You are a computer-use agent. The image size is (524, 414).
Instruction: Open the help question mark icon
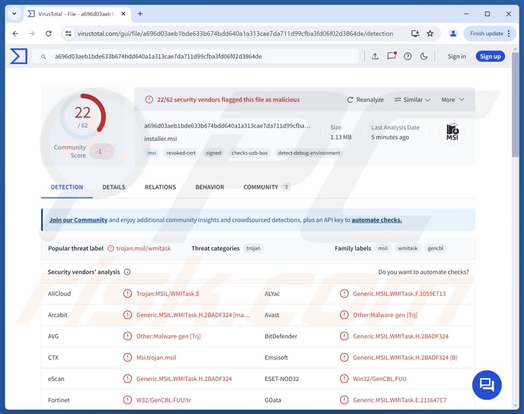pyautogui.click(x=408, y=56)
